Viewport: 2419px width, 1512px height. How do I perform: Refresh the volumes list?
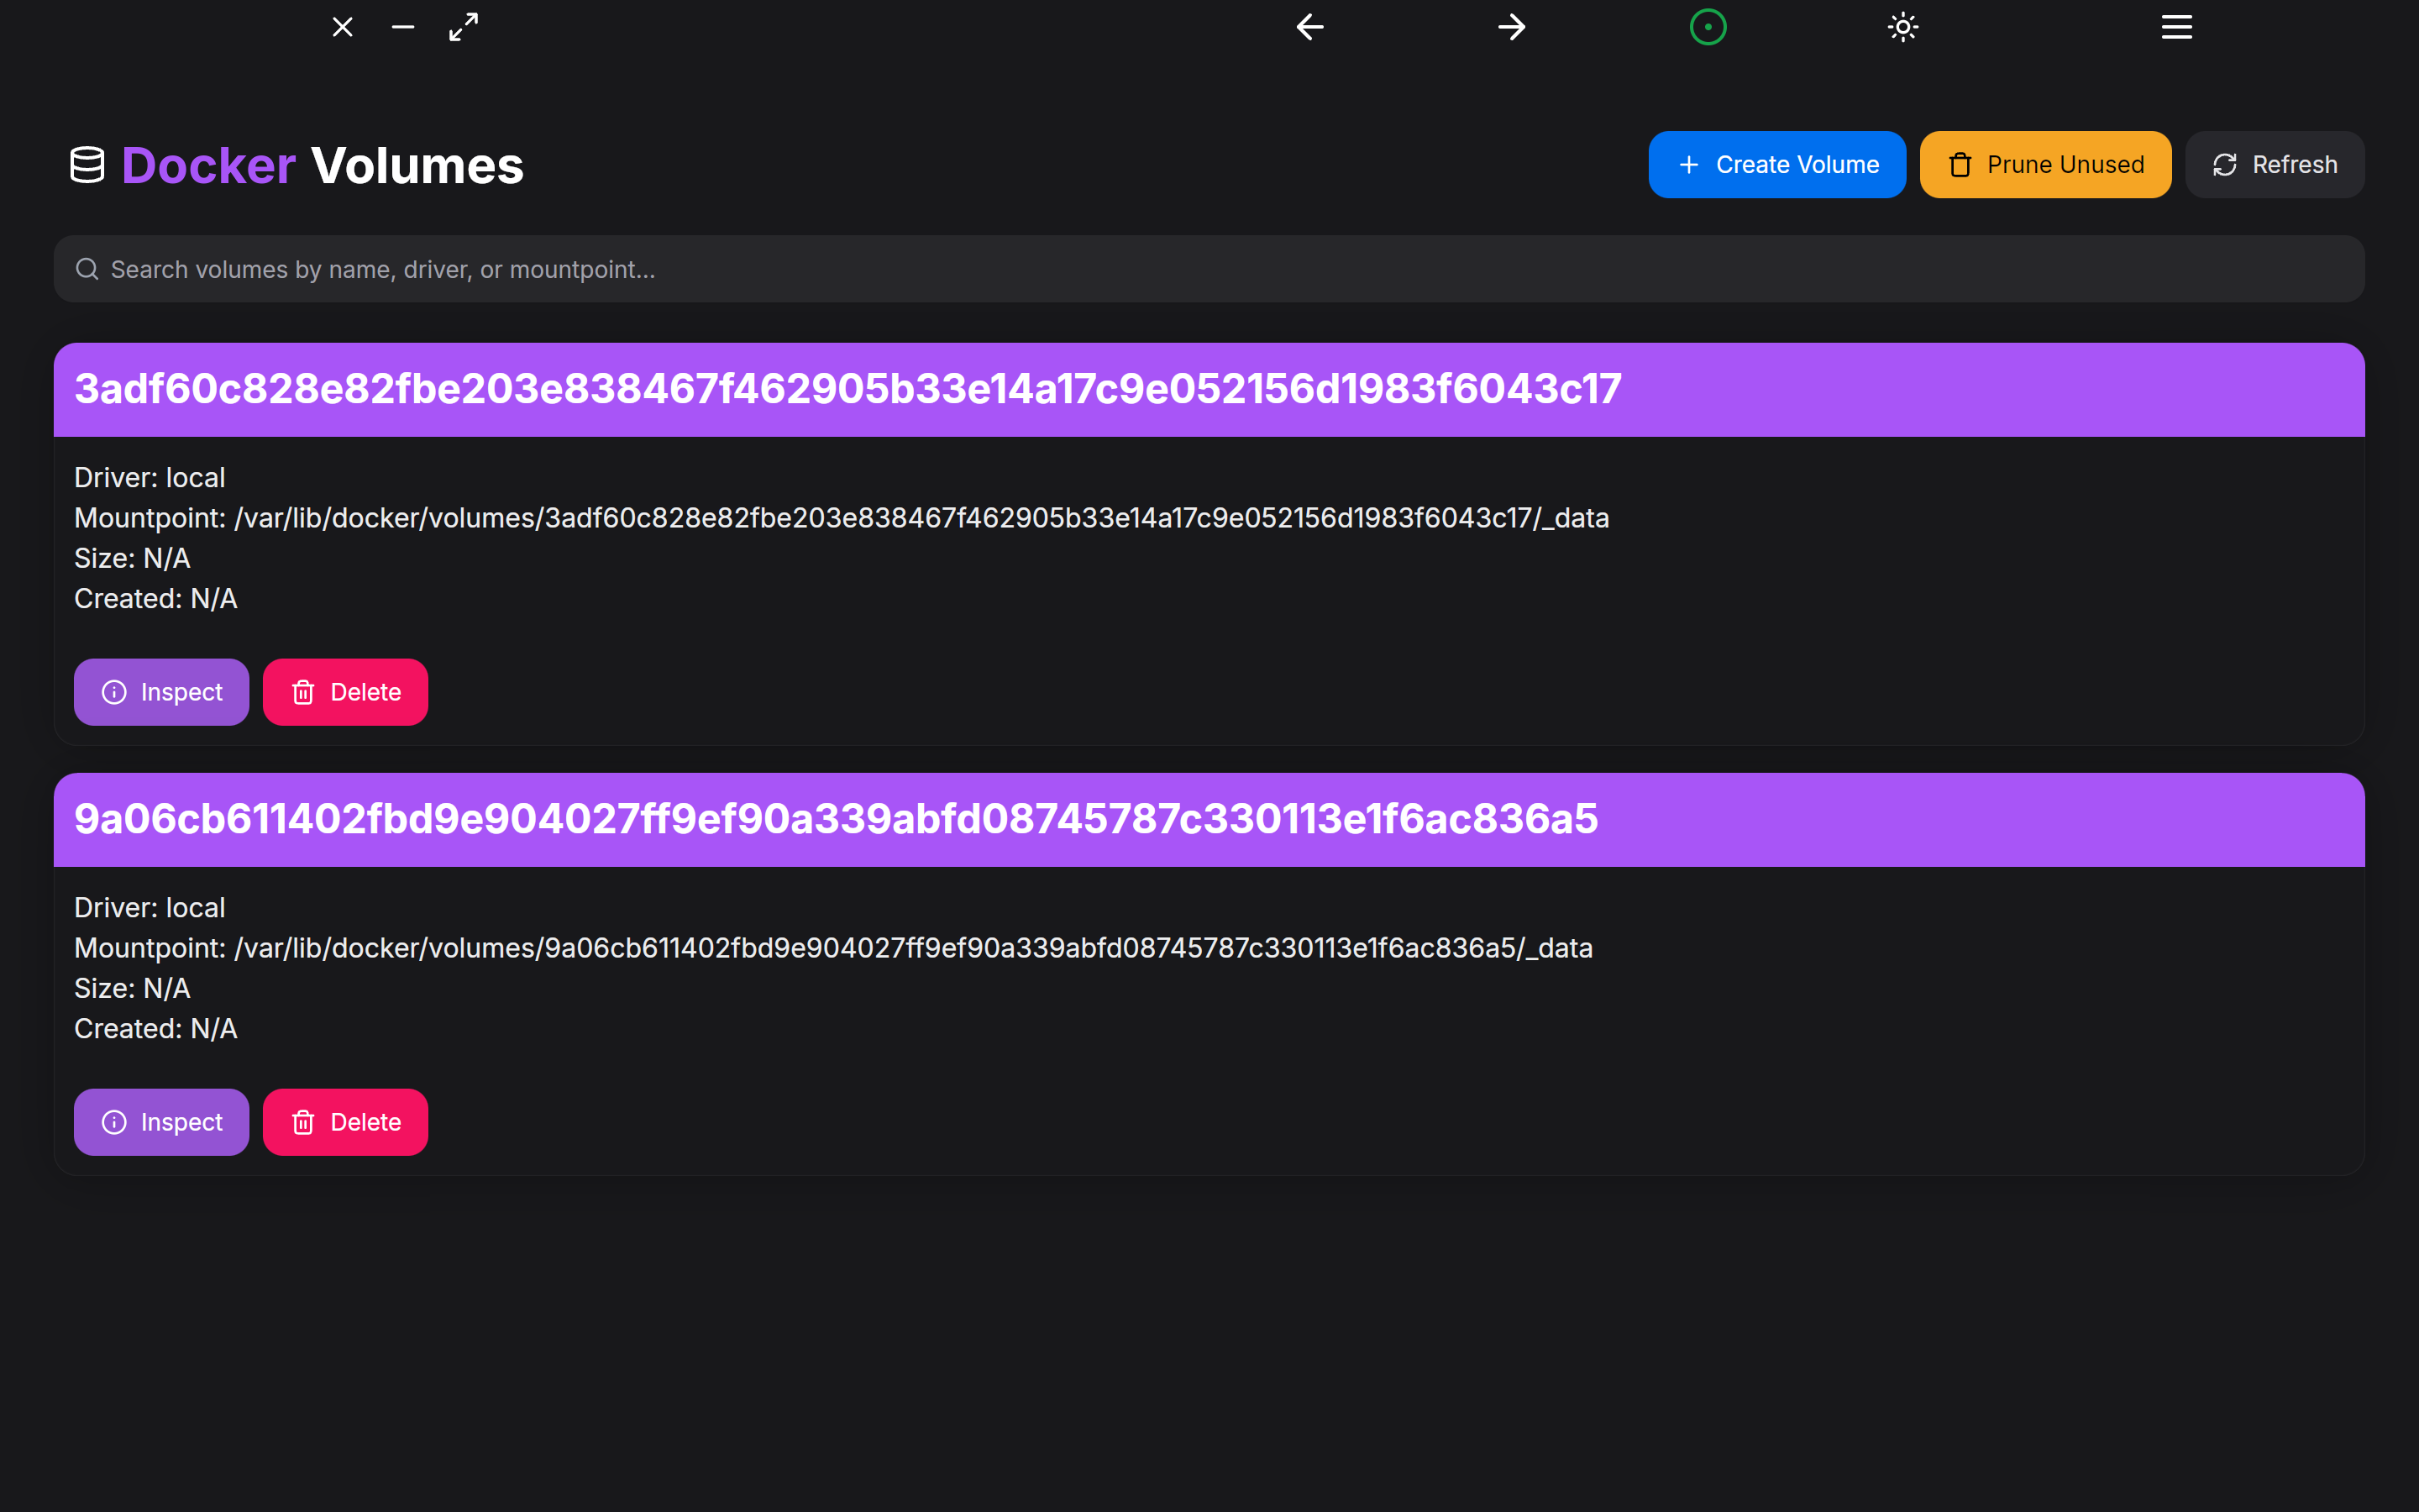[2274, 165]
